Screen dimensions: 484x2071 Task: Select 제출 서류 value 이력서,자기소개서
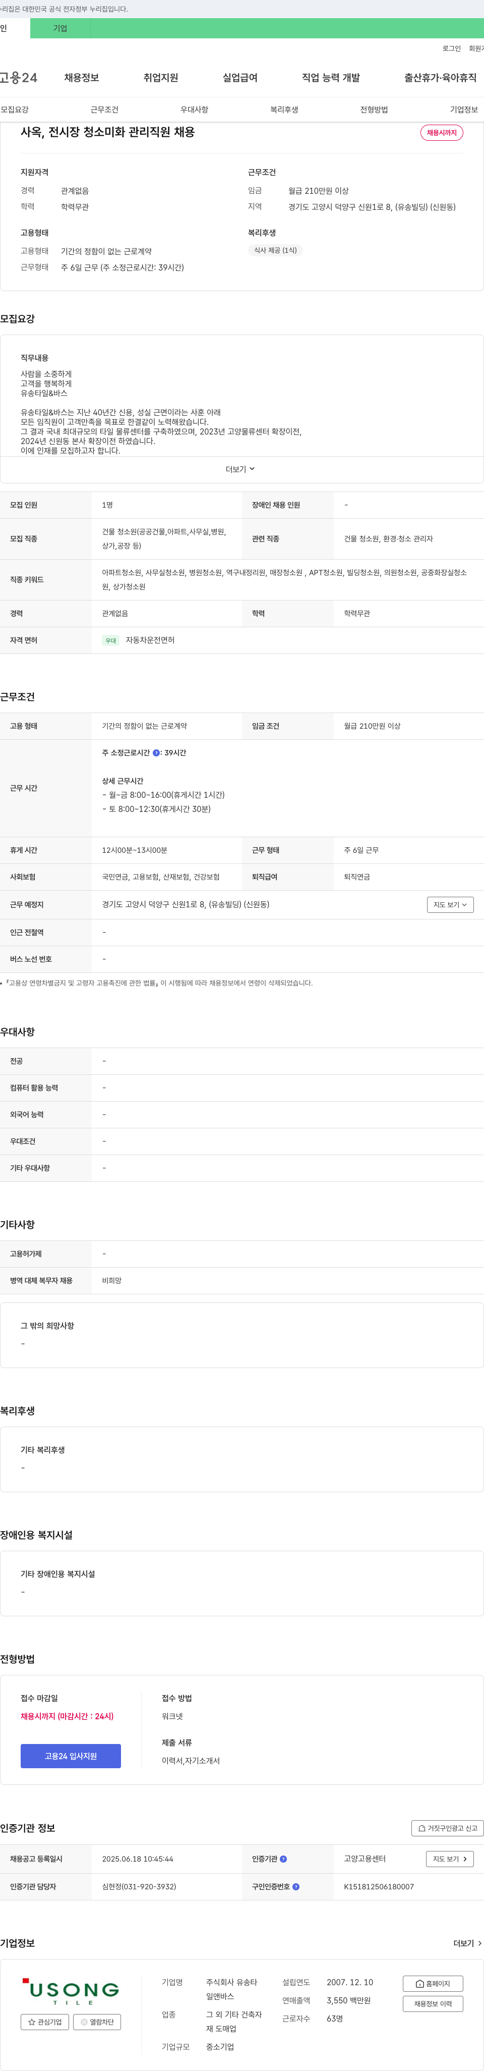(190, 1761)
